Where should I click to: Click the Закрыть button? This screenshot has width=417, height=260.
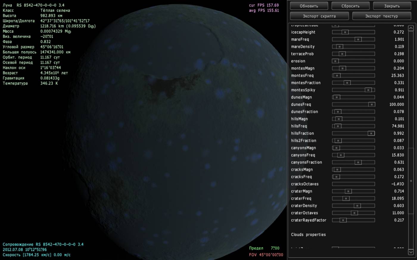(392, 6)
